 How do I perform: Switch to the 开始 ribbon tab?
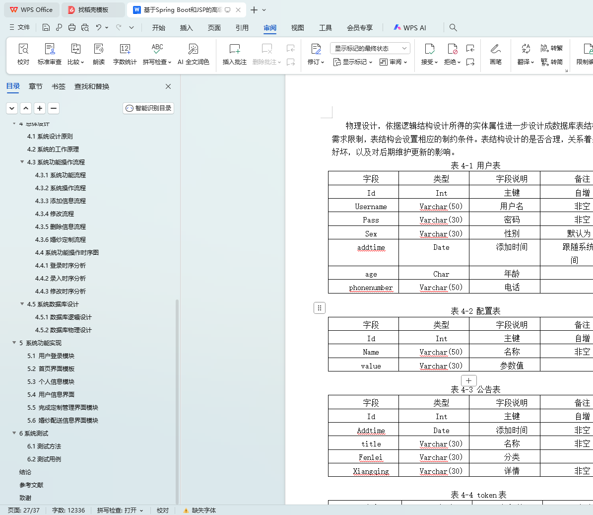click(x=158, y=28)
